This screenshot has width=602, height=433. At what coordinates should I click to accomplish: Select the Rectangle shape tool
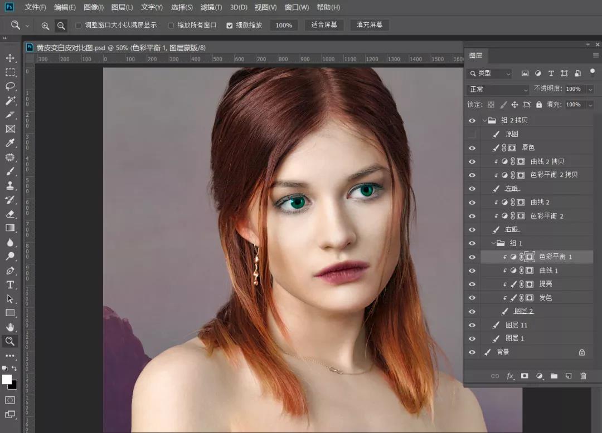tap(10, 313)
